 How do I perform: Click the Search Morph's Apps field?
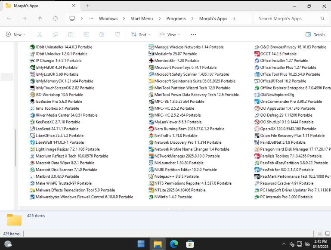(x=291, y=19)
